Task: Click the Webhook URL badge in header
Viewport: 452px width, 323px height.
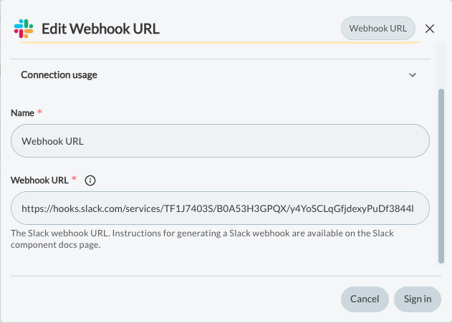Action: [x=378, y=28]
